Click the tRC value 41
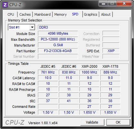 (69, 101)
